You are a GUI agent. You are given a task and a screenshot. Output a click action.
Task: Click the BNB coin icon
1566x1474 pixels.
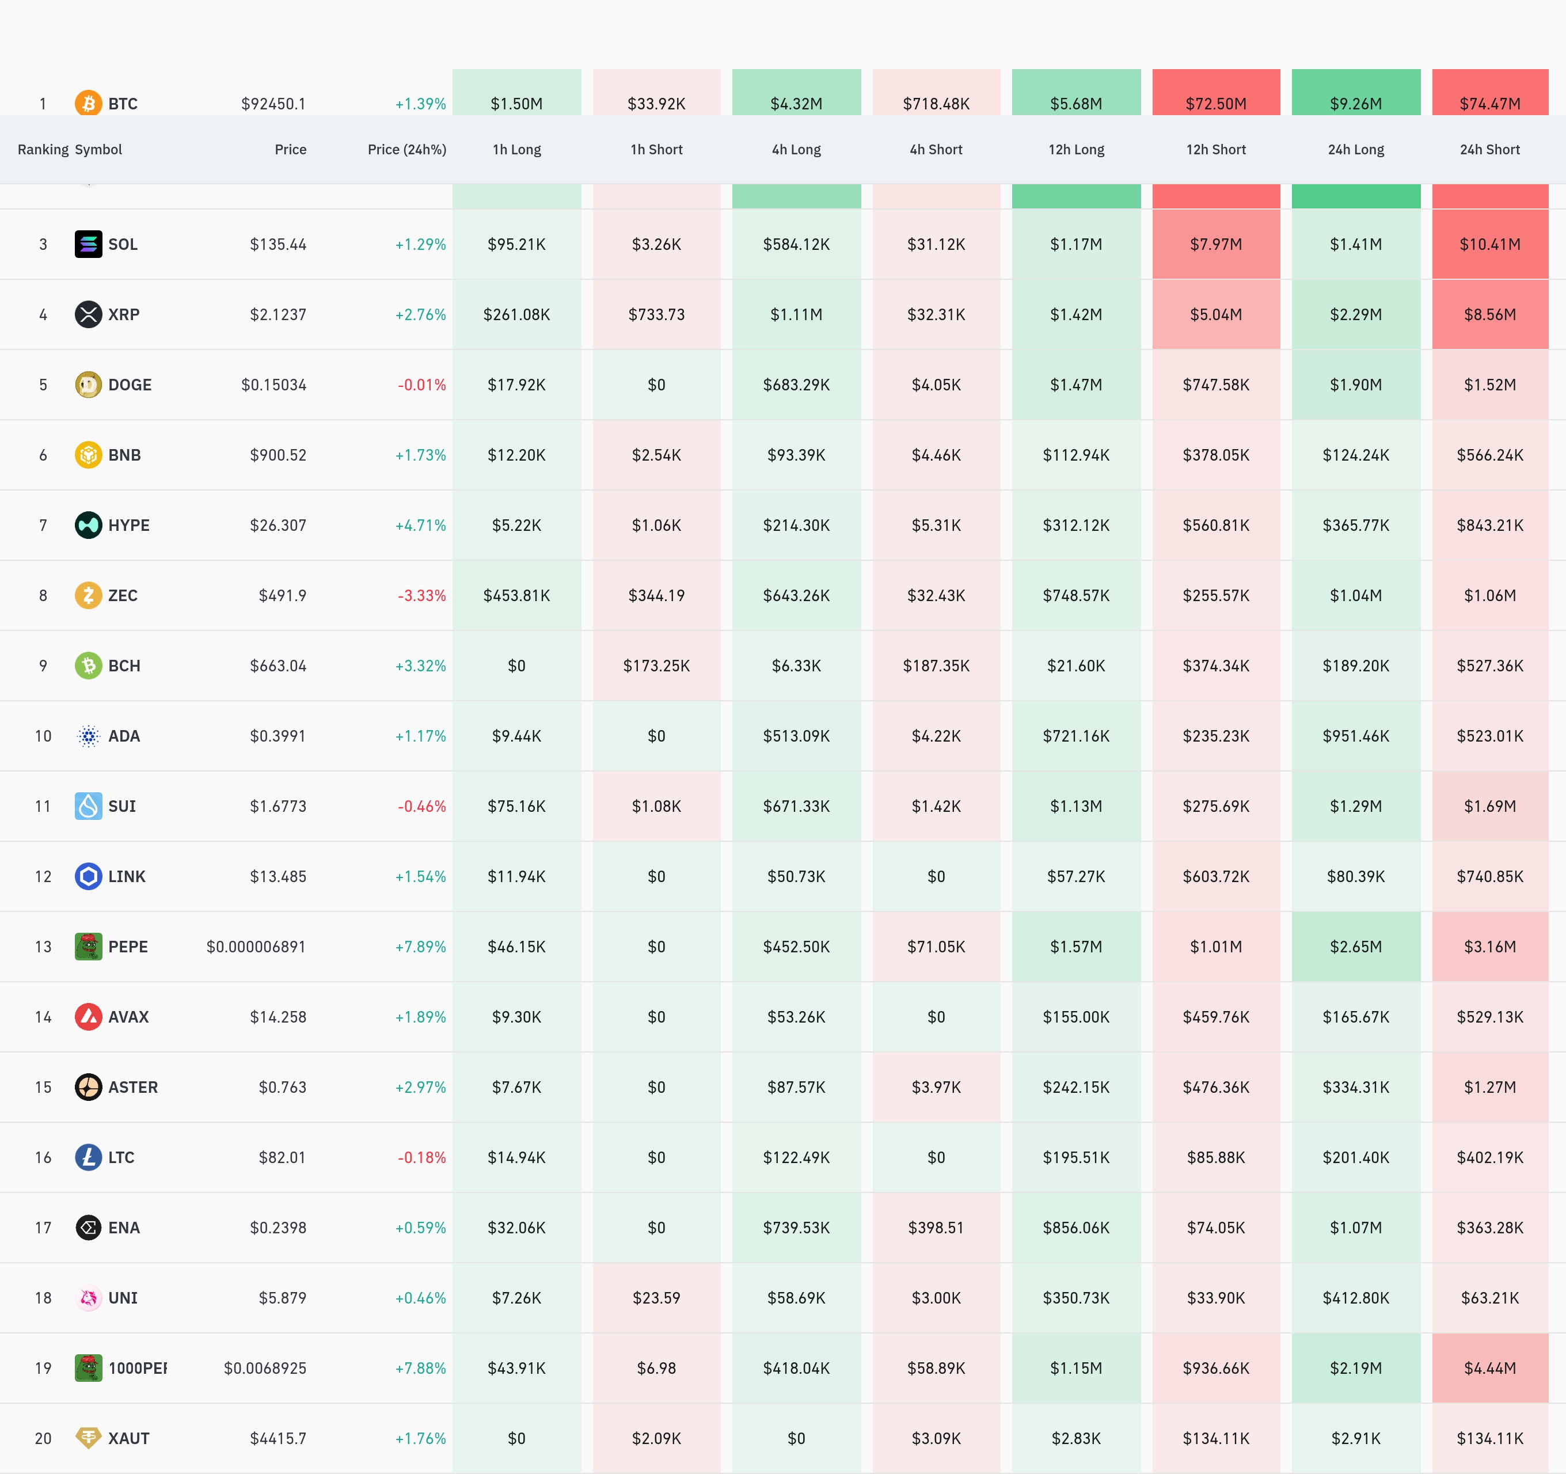tap(88, 454)
